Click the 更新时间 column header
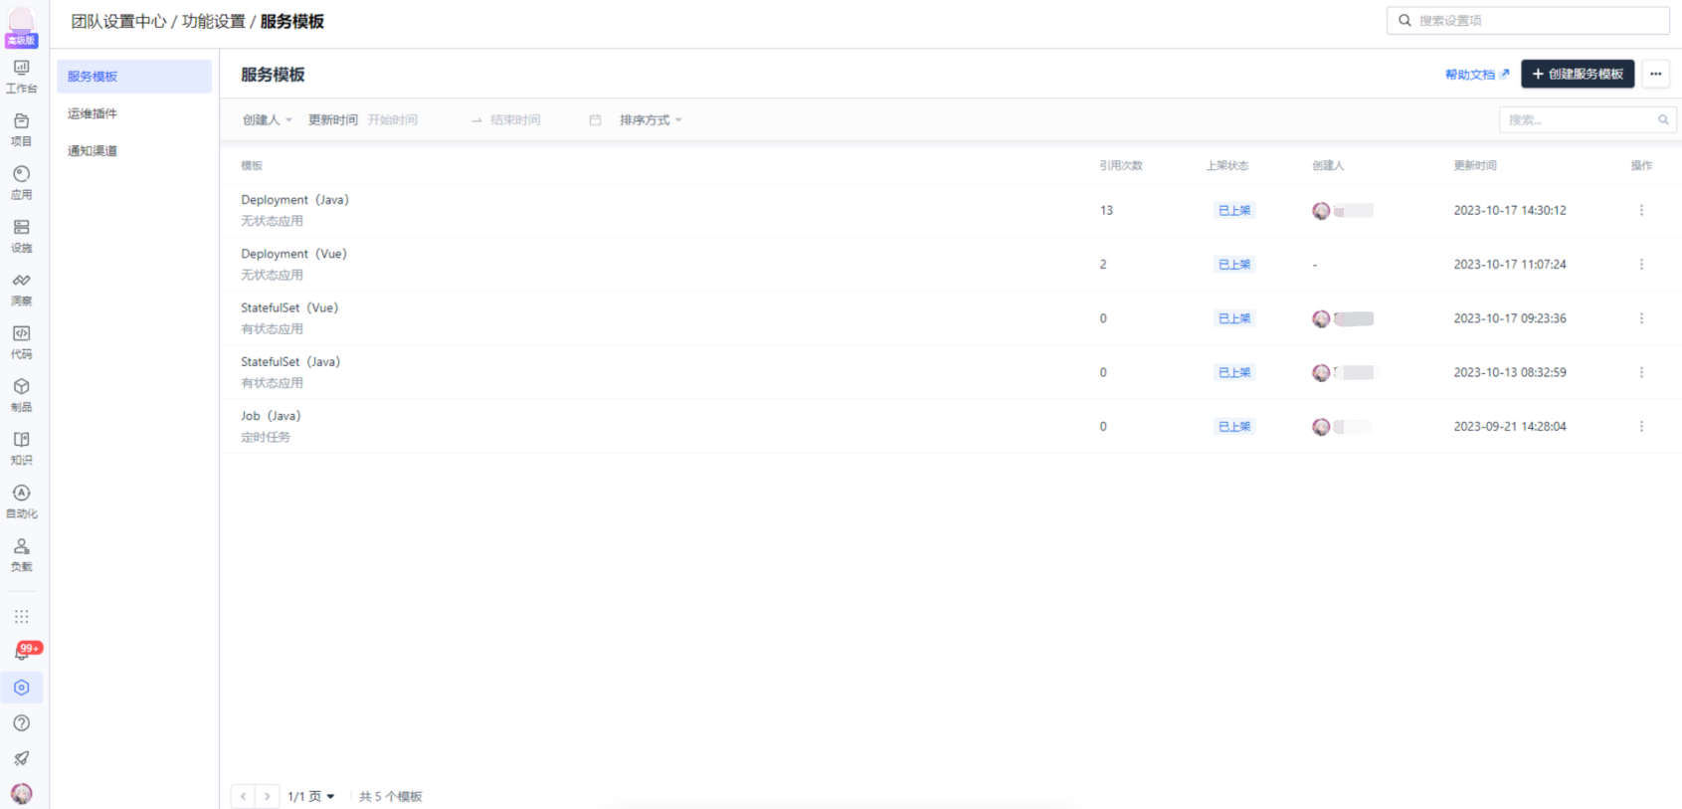 point(1475,165)
